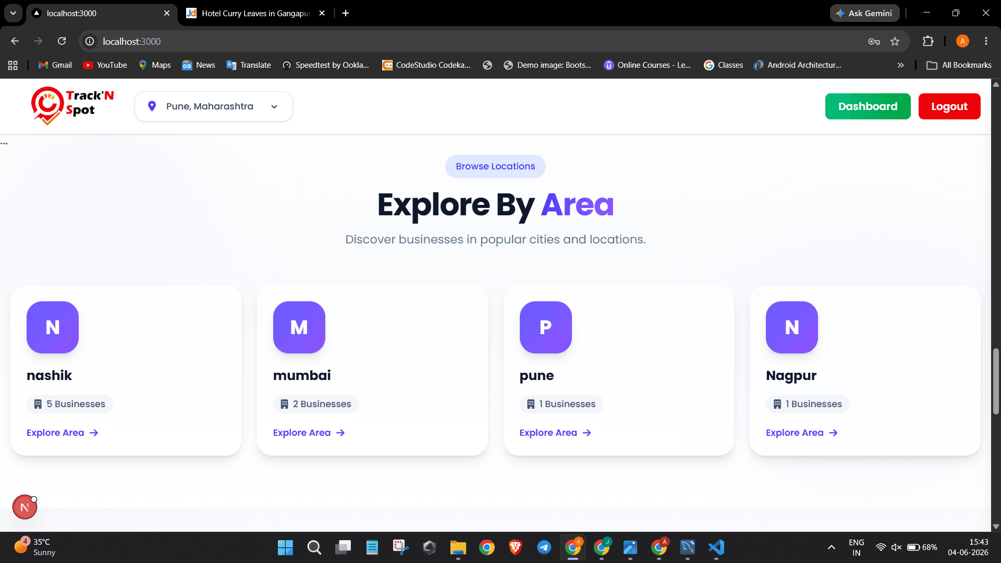Open the YouTube bookmark
Viewport: 1001px width, 563px height.
[105, 65]
